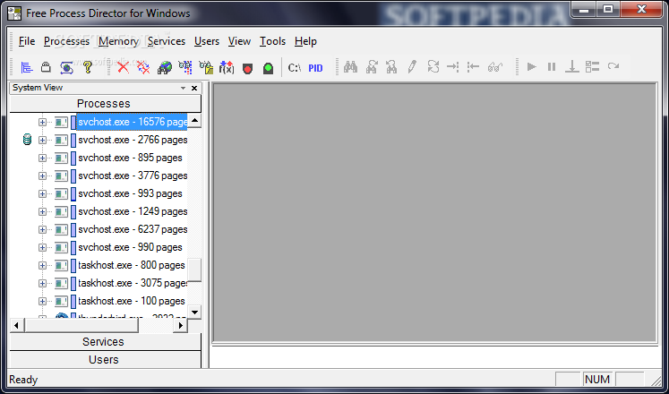Expand svchost.exe 1249 pages node

point(42,212)
